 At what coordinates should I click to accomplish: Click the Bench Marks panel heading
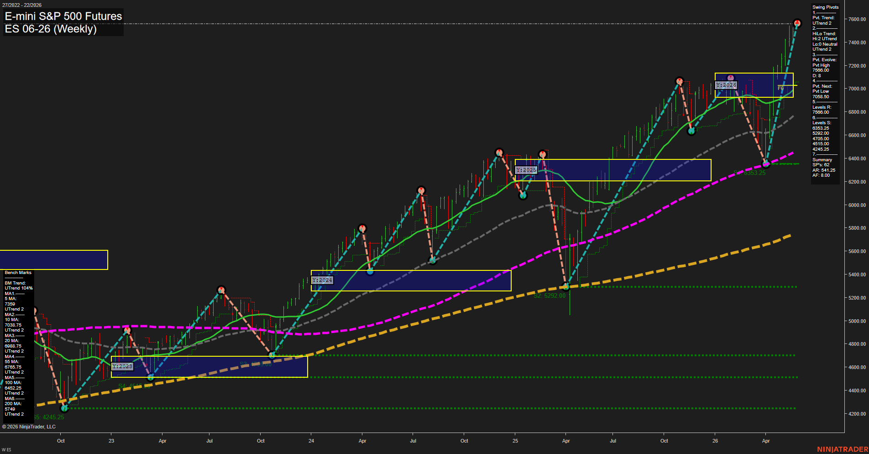tap(18, 273)
